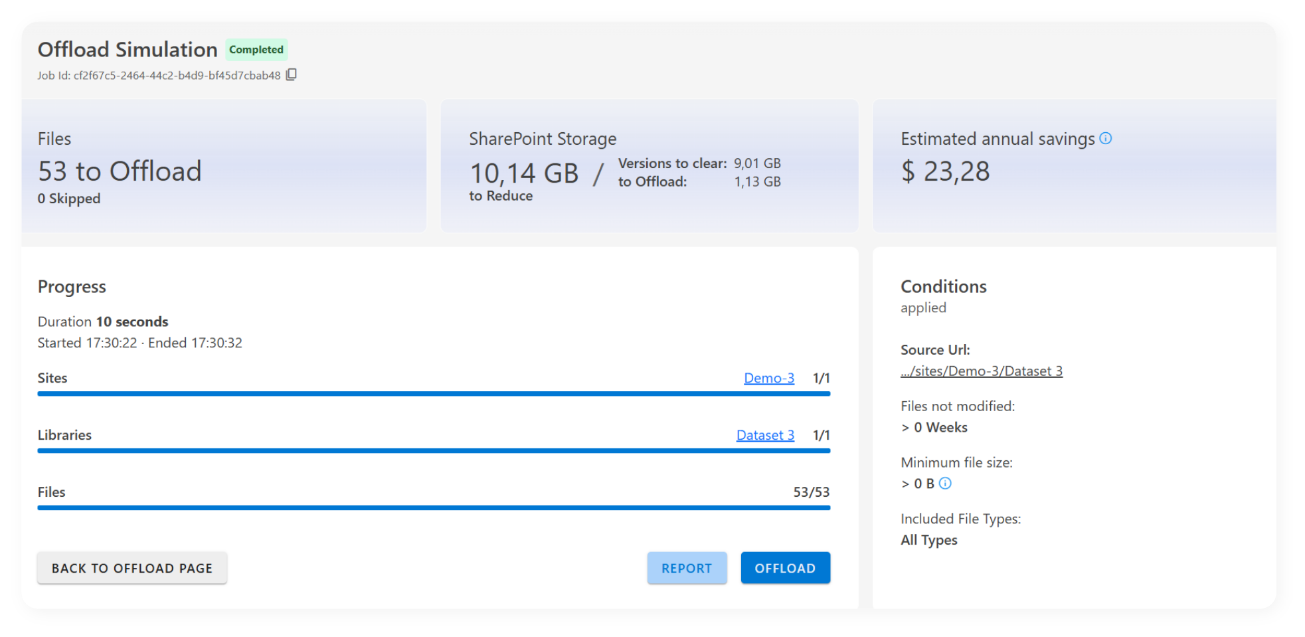Open the Dataset 3 library link
The width and height of the screenshot is (1305, 637).
tap(764, 435)
